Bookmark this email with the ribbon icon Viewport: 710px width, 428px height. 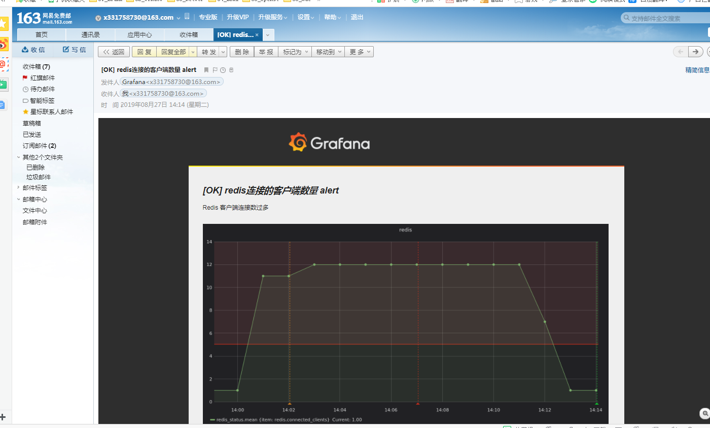point(206,70)
